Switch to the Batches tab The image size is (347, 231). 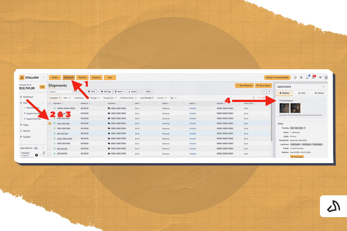(82, 78)
